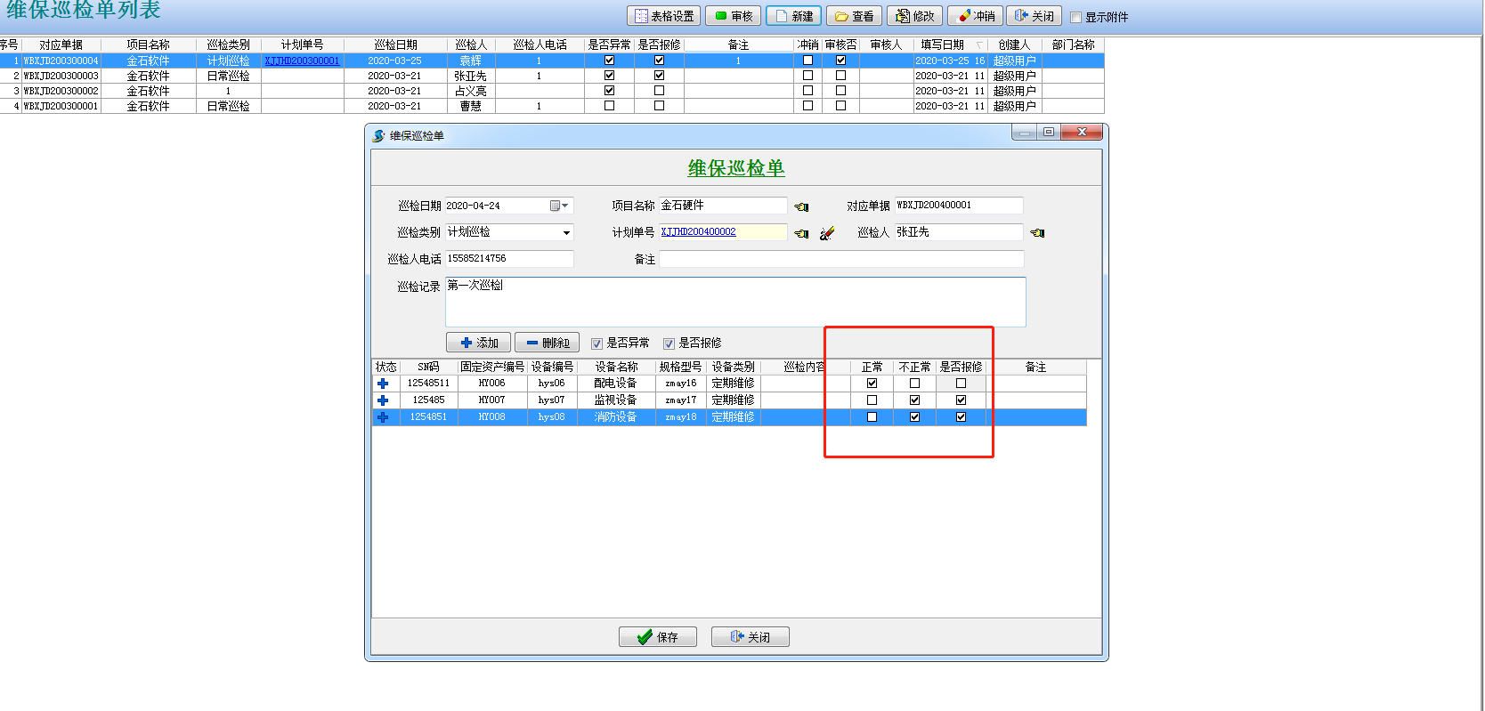Click the 设备名称 column header
This screenshot has width=1485, height=711.
pyautogui.click(x=616, y=367)
